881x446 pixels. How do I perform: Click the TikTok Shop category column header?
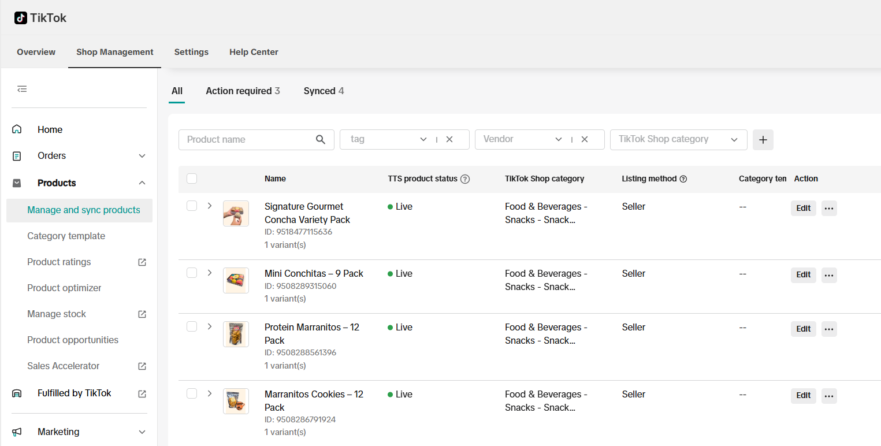[544, 179]
